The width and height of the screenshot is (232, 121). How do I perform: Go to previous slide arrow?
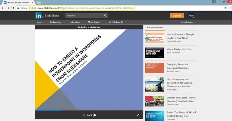84,115
